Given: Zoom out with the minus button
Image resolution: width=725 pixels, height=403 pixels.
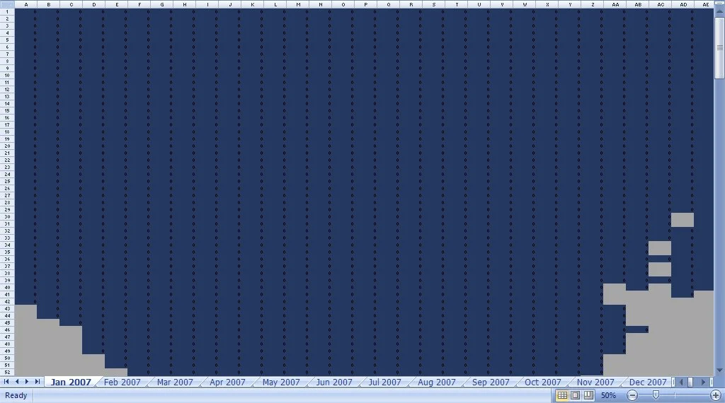Looking at the screenshot, I should tap(632, 395).
